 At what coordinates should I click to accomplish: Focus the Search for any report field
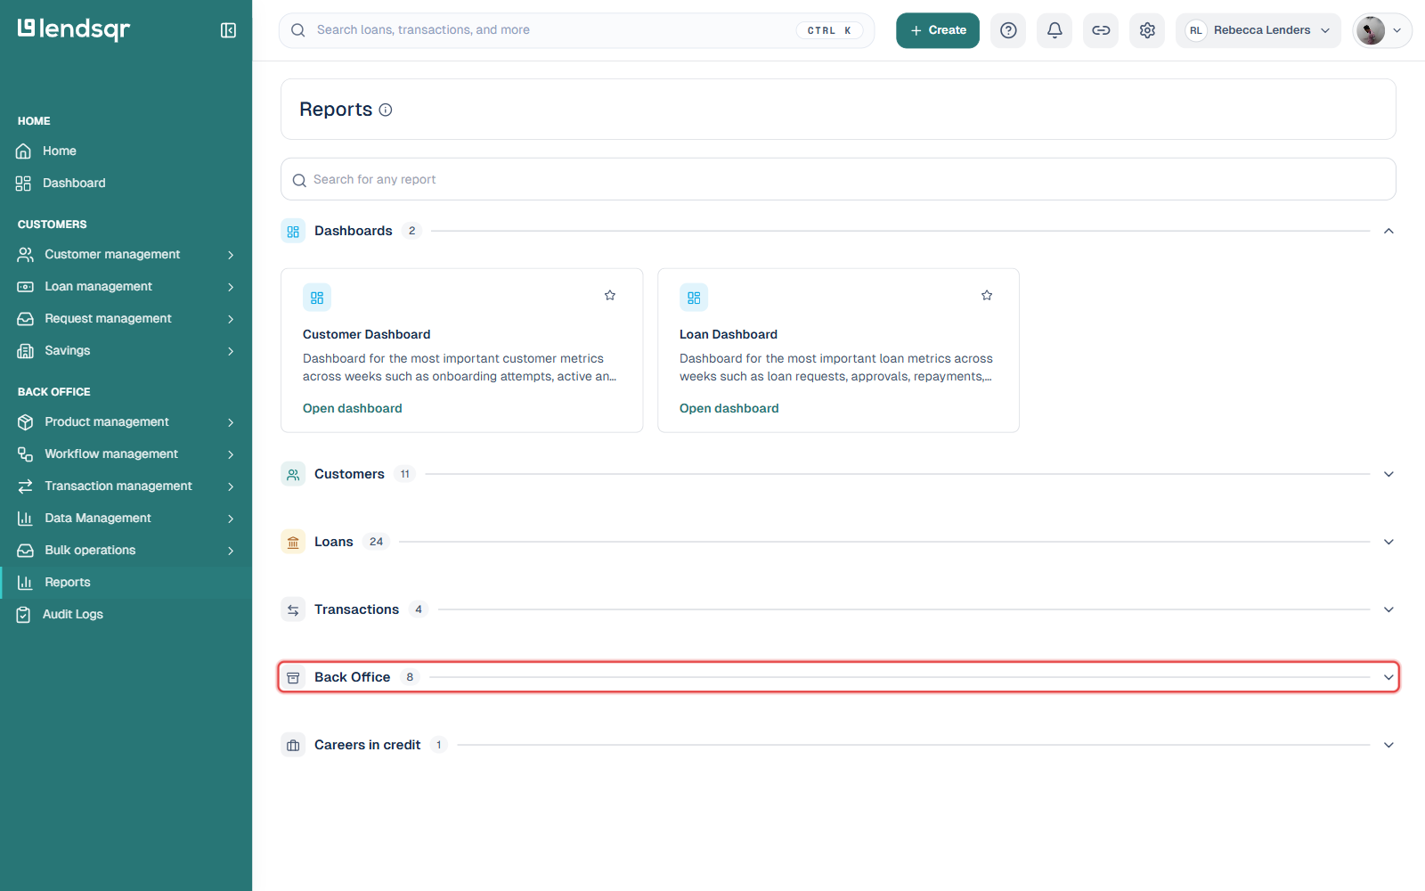[838, 179]
